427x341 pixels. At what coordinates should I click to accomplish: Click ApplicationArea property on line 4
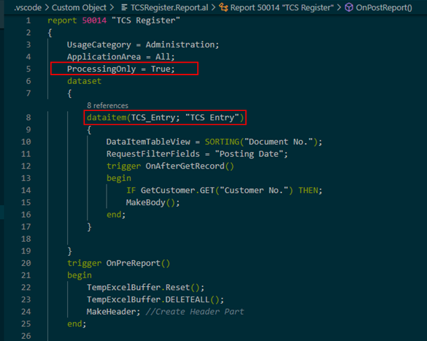click(x=104, y=57)
